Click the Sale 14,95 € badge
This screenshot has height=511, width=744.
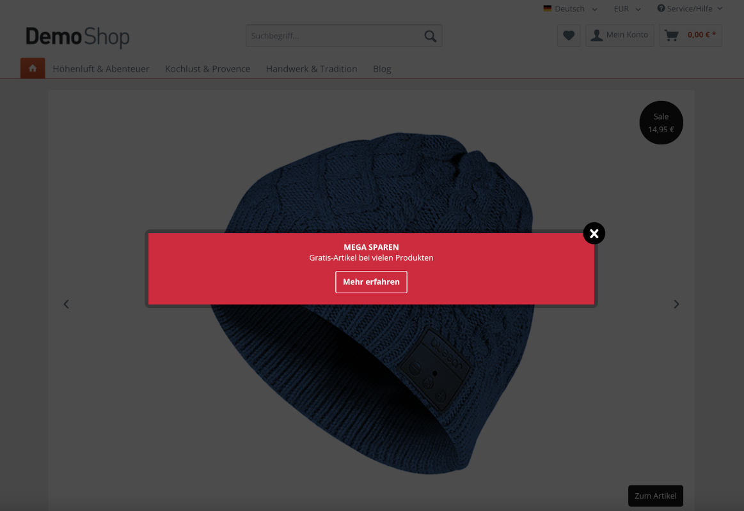click(661, 123)
